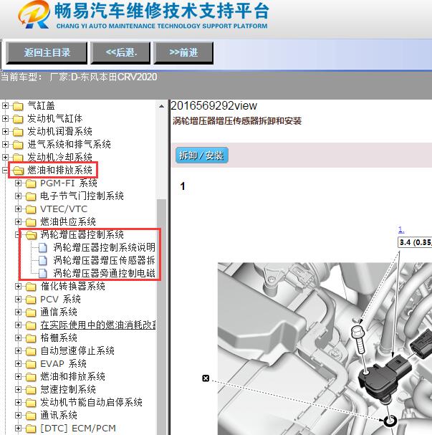The width and height of the screenshot is (432, 435).
Task: Click the 通信系统 folder icon
Action: [31, 312]
